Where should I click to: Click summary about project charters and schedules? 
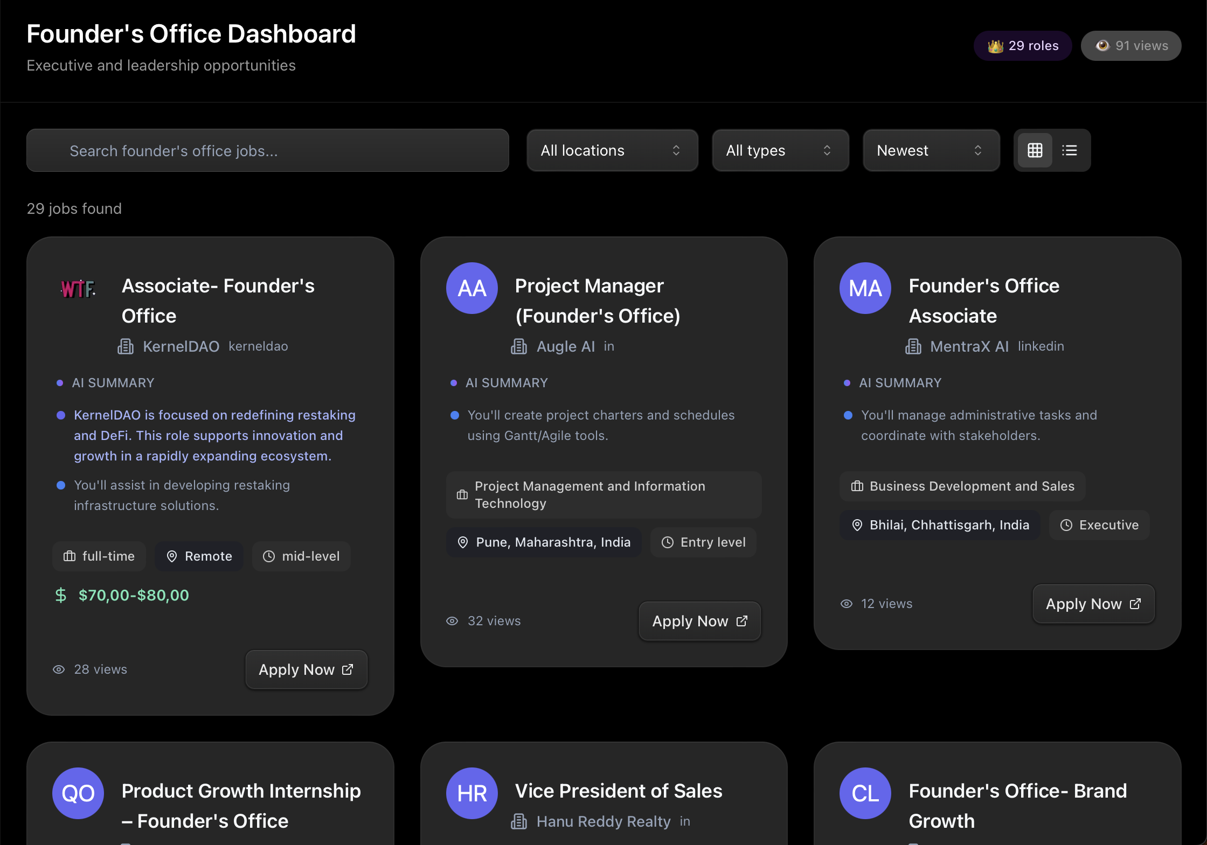pyautogui.click(x=601, y=425)
